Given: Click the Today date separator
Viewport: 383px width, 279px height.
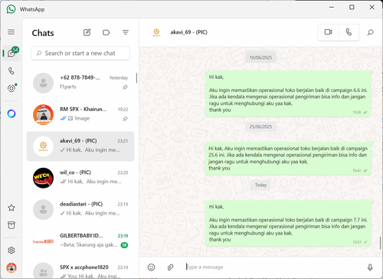Looking at the screenshot, I should [x=260, y=185].
